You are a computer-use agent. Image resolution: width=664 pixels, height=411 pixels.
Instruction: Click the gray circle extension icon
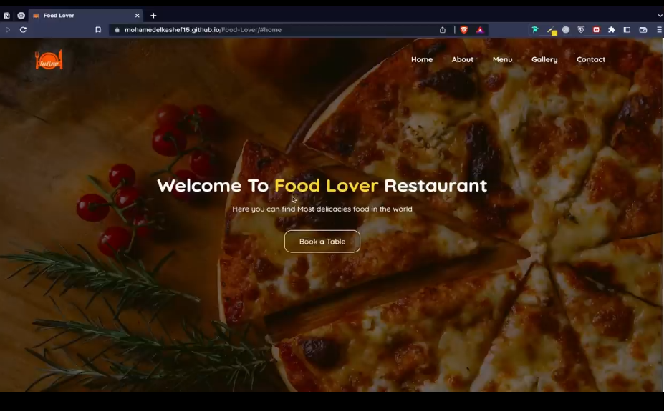pos(566,29)
